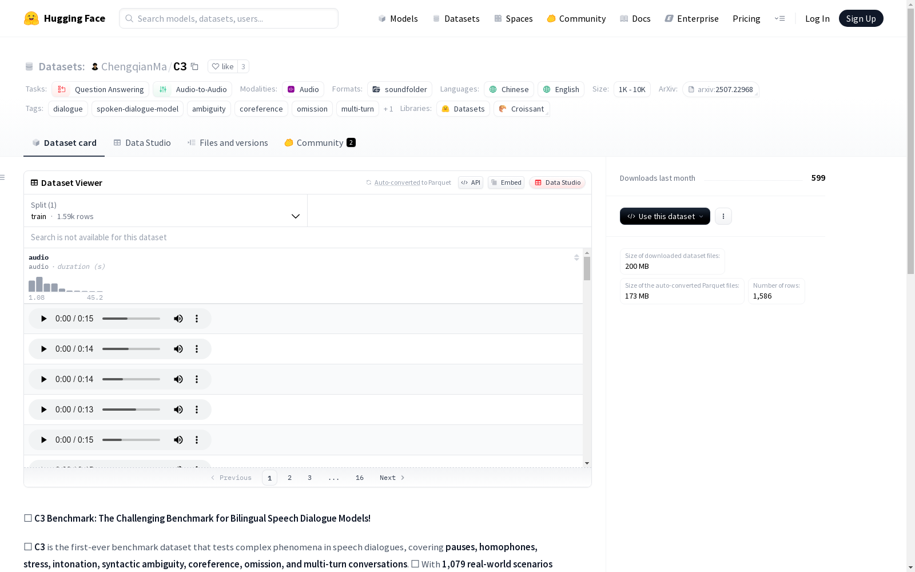Image resolution: width=915 pixels, height=572 pixels.
Task: Open more options for 0:13 audio
Action: point(197,410)
